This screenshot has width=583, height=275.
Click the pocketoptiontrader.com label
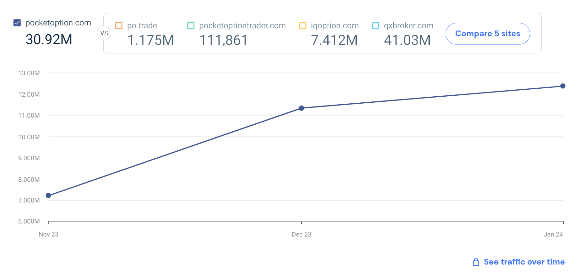(x=243, y=26)
